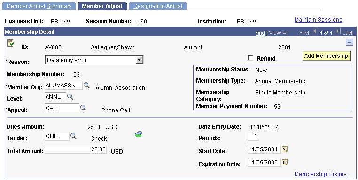Toggle the Refund checkbox
The height and width of the screenshot is (180, 358).
(250, 58)
